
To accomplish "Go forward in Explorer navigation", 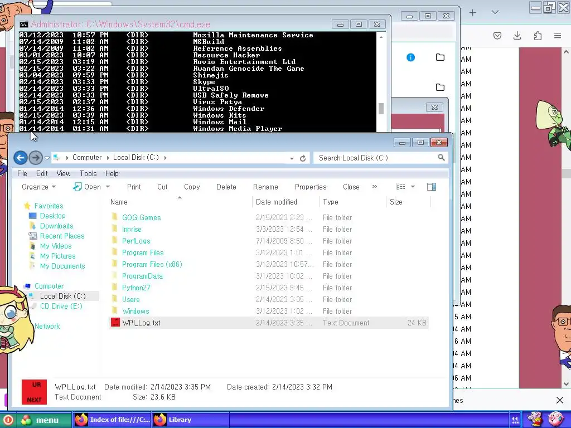I will pyautogui.click(x=35, y=158).
